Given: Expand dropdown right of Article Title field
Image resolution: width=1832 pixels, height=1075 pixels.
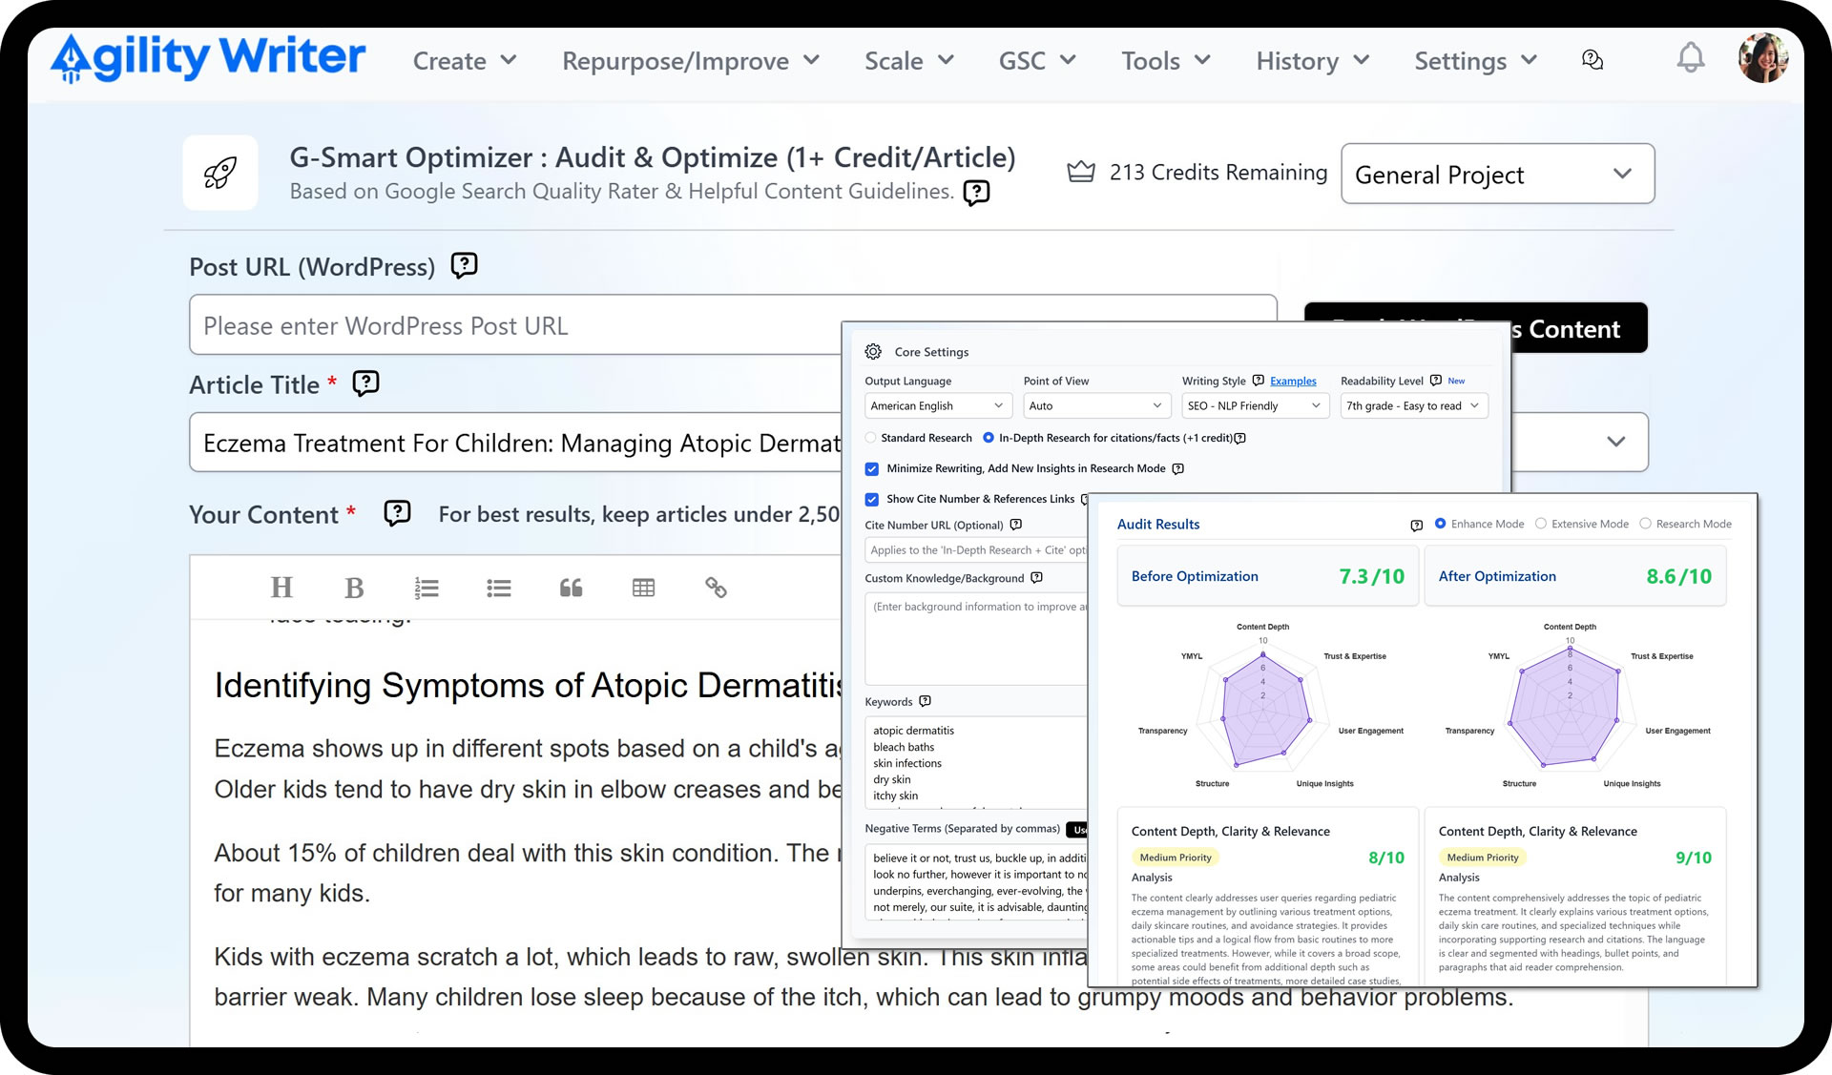Looking at the screenshot, I should (1615, 442).
